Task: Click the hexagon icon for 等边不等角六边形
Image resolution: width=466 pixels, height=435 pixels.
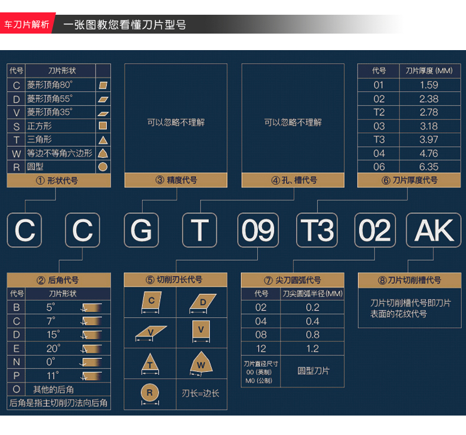Action: click(103, 153)
